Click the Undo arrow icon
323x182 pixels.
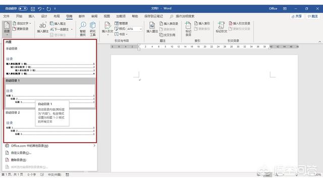point(39,9)
